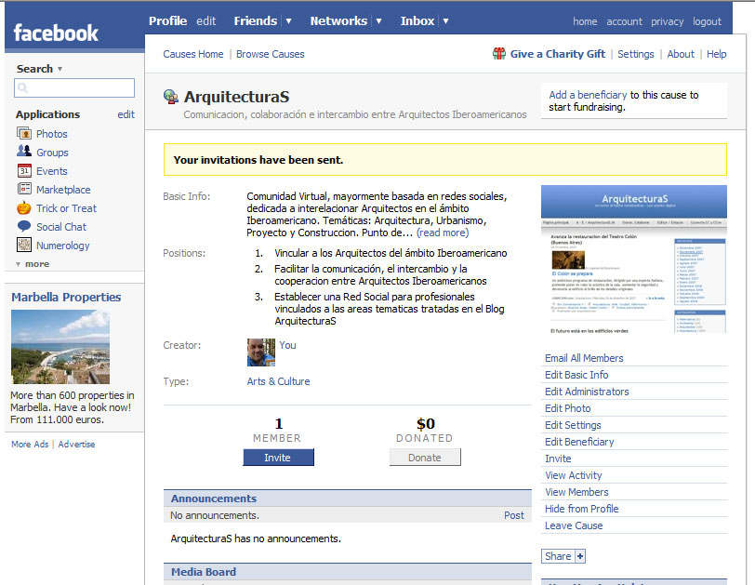
Task: Open the Profile menu item
Action: click(x=167, y=21)
